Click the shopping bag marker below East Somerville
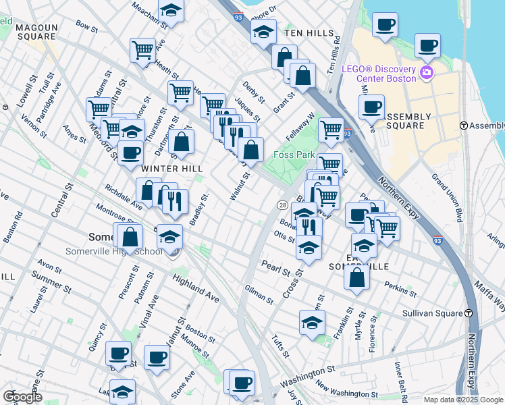The height and width of the screenshot is (405, 505). click(356, 278)
